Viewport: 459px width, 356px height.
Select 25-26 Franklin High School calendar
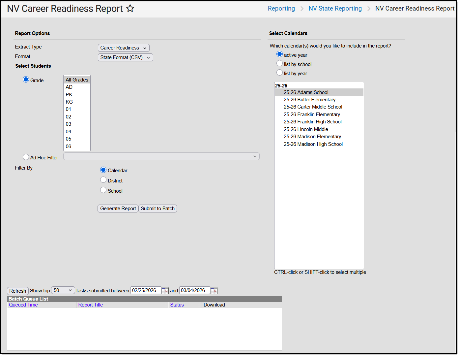[312, 121]
